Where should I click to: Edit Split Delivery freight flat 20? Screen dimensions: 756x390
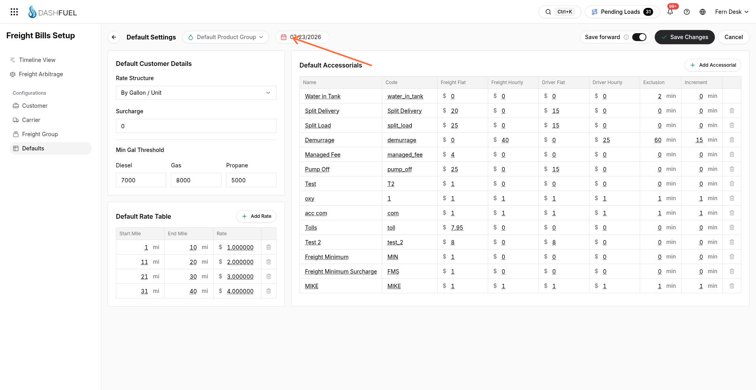pos(455,111)
